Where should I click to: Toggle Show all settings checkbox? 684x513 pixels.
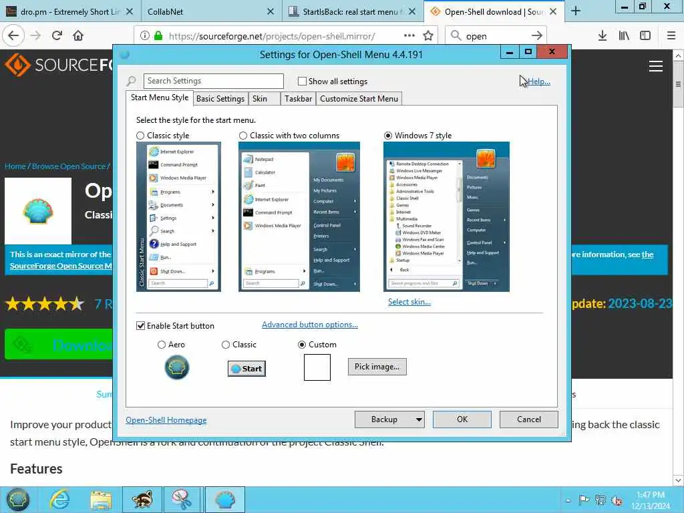302,81
